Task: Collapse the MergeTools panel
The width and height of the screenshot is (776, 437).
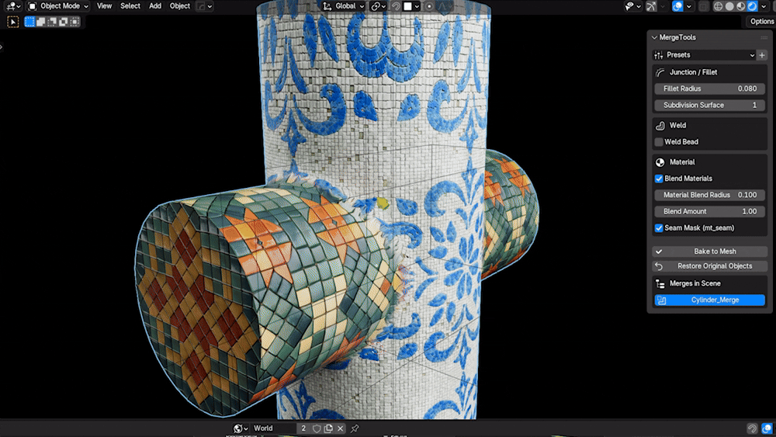Action: point(654,37)
